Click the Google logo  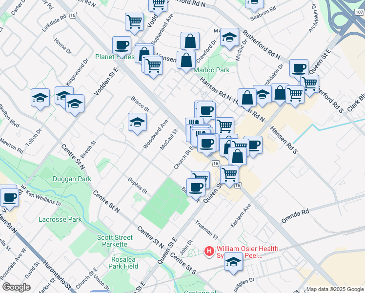pyautogui.click(x=16, y=287)
